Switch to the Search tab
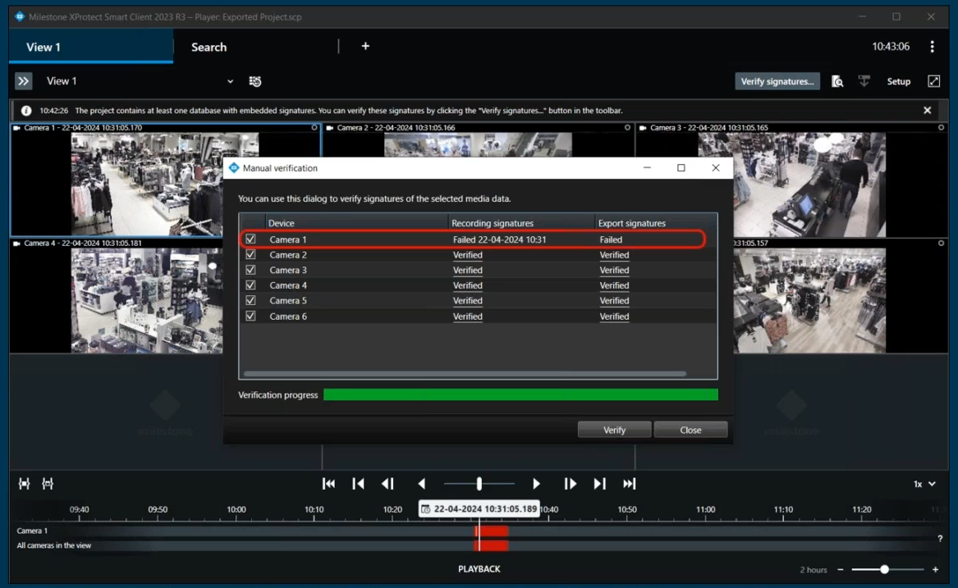Screen dimensions: 958x588 (x=209, y=47)
